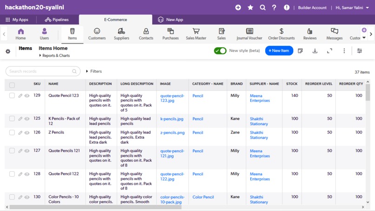Select the E-Commerce app tab

click(x=115, y=20)
